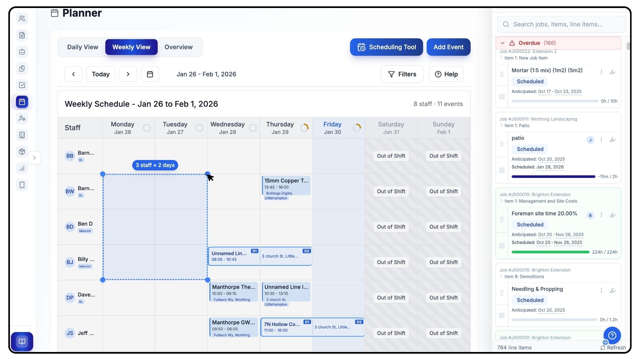Click the Add Event button
Viewport: 640px width, 360px height.
point(448,47)
